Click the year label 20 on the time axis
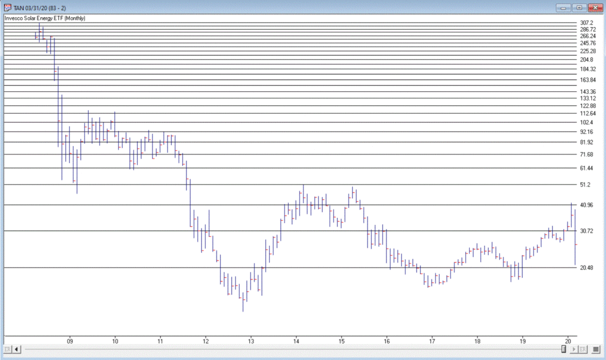 [x=568, y=341]
